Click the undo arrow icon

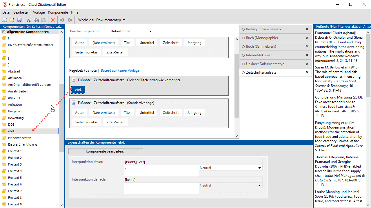tap(62, 20)
